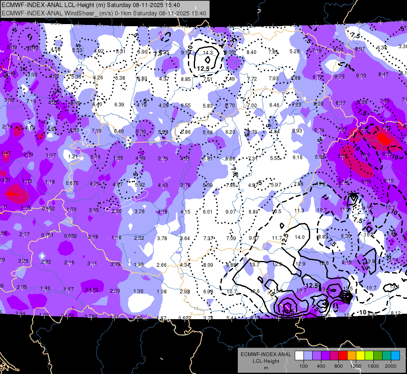
Task: Click the grid value 8.83
Action: click(323, 237)
